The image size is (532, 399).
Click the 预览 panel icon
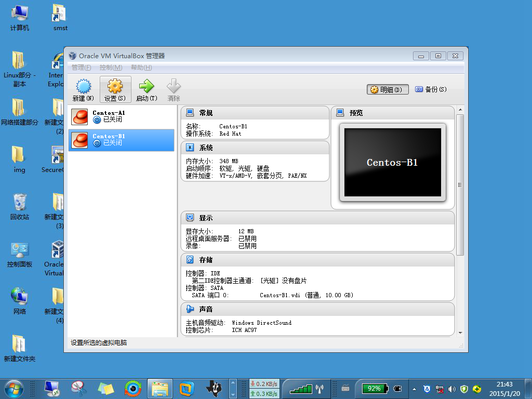pos(340,112)
